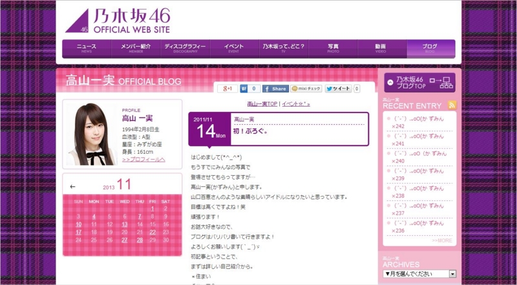Select calendar date 27
517x285 pixels.
coord(125,240)
